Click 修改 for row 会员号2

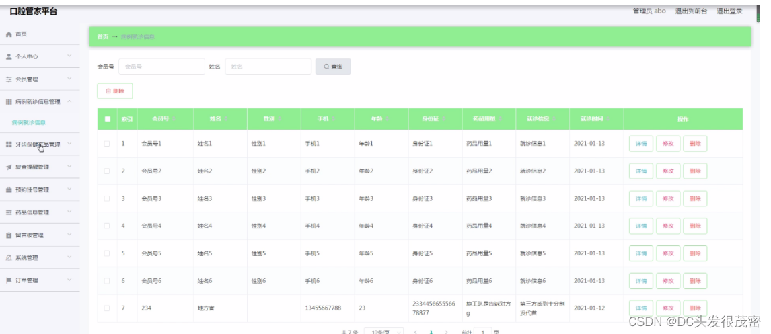point(668,171)
